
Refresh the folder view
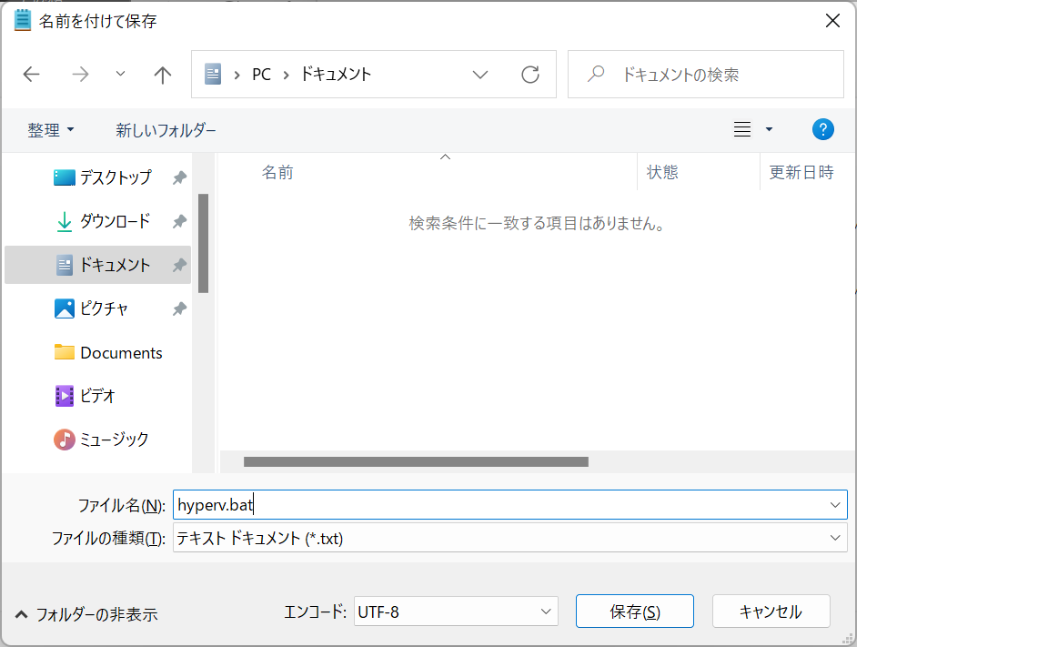tap(530, 74)
